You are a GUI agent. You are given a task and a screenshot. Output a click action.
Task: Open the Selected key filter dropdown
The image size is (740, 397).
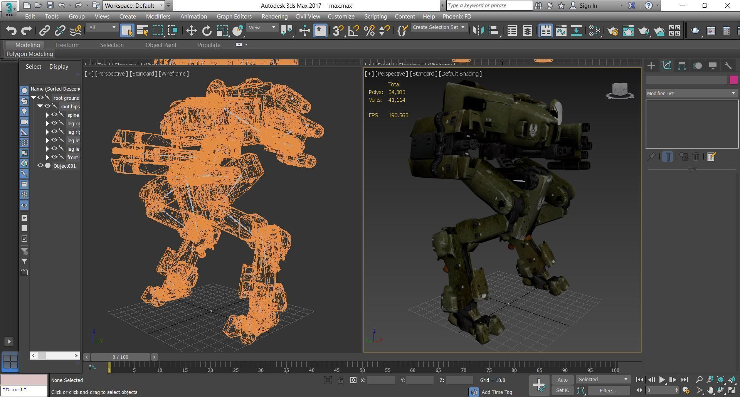pyautogui.click(x=603, y=380)
